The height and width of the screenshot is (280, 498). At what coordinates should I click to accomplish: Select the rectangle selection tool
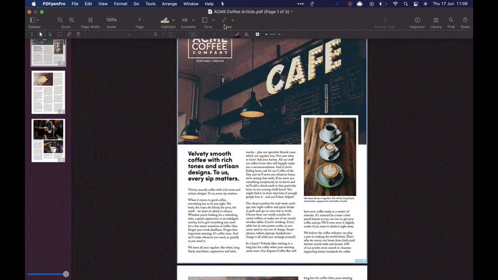click(60, 34)
